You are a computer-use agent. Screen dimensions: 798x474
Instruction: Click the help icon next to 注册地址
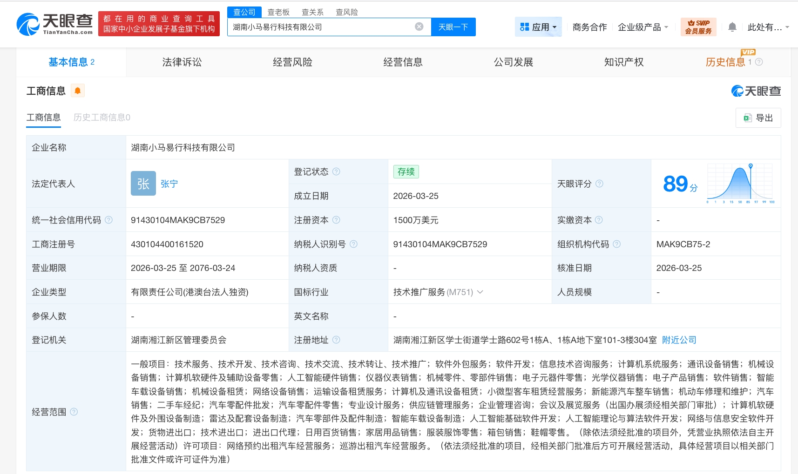(x=336, y=340)
